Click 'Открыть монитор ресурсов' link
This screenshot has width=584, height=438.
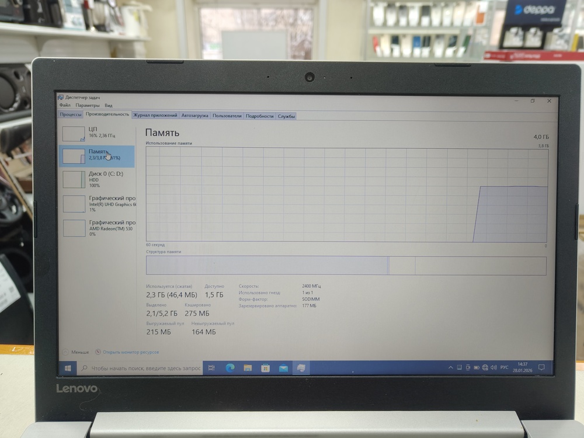pos(130,352)
